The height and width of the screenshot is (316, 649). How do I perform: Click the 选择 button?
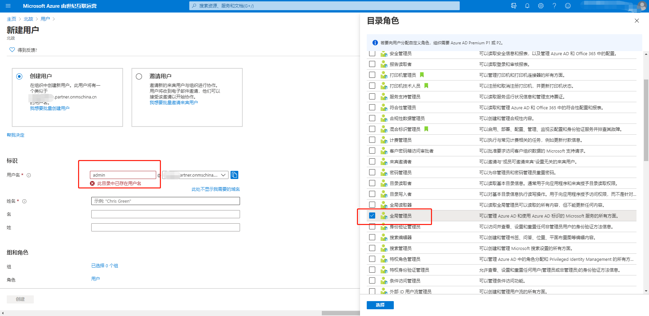click(x=380, y=305)
